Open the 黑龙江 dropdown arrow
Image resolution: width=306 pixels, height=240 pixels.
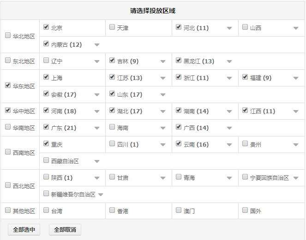(x=229, y=62)
